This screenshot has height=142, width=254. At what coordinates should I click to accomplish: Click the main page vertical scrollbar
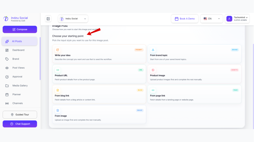[x=253, y=86]
